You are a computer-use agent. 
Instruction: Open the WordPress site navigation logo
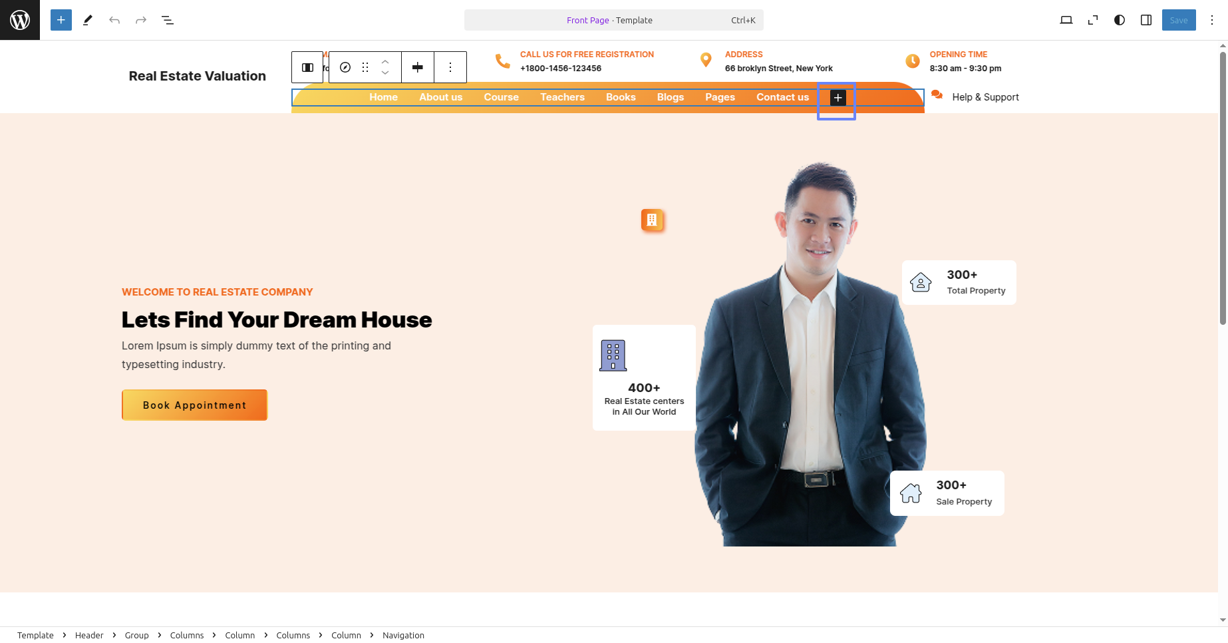[x=20, y=20]
